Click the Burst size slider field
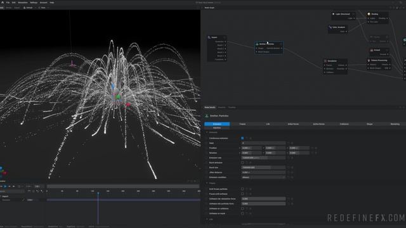The image size is (406, 228). pos(263,168)
